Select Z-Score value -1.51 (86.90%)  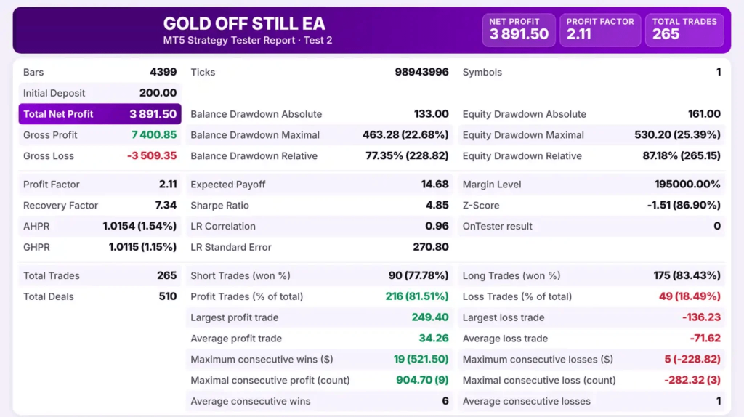click(684, 205)
